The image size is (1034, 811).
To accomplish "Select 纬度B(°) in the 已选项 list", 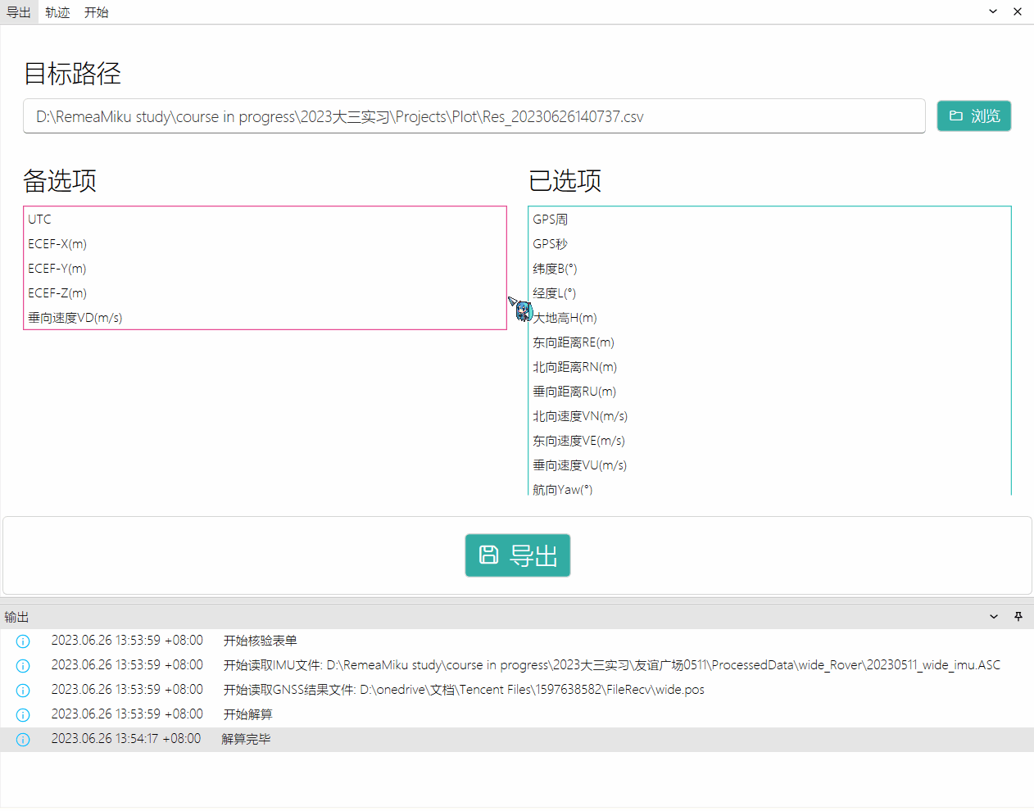I will (770, 269).
